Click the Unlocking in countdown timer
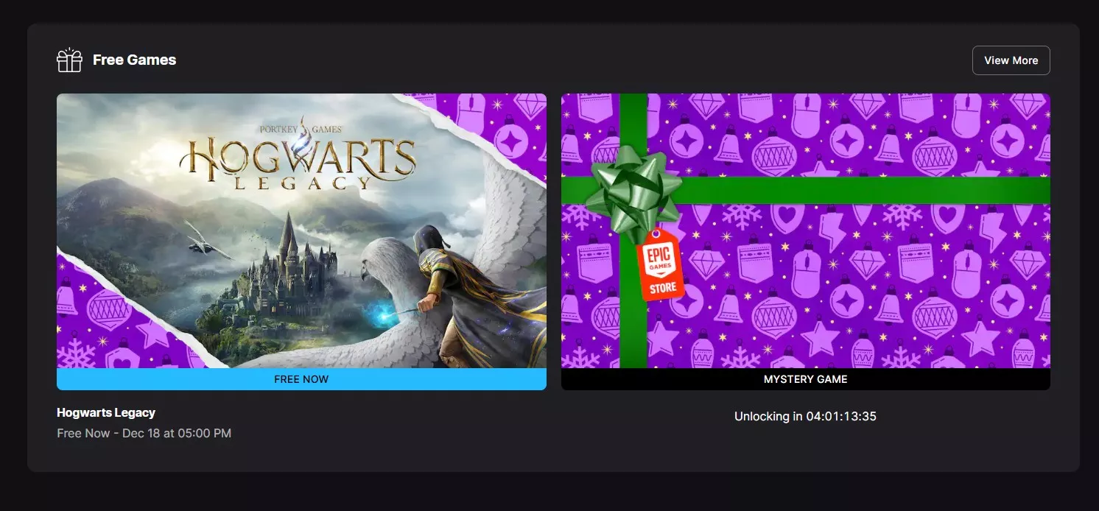This screenshot has height=511, width=1099. [805, 417]
